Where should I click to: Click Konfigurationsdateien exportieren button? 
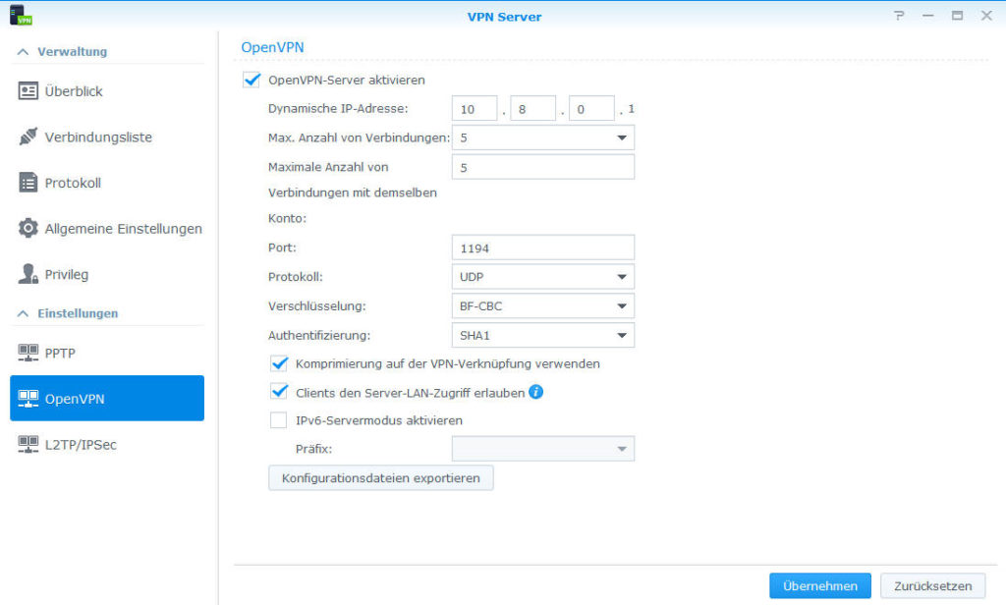coord(381,478)
